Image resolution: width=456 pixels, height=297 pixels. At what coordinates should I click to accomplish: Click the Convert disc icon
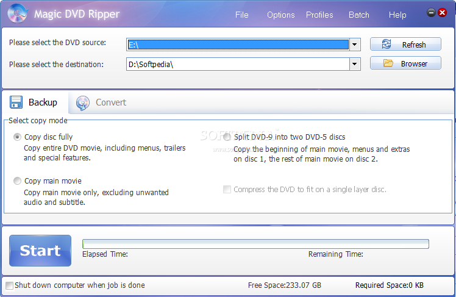(82, 103)
